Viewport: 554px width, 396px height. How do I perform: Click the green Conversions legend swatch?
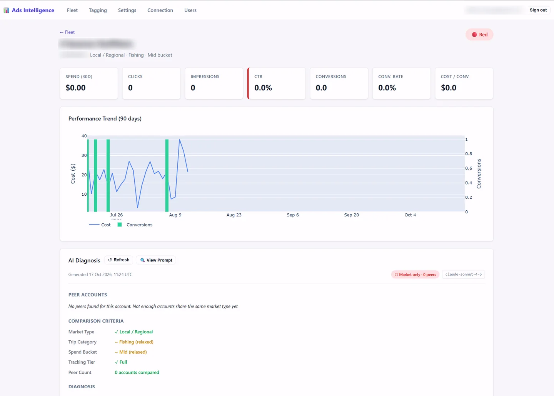point(120,225)
